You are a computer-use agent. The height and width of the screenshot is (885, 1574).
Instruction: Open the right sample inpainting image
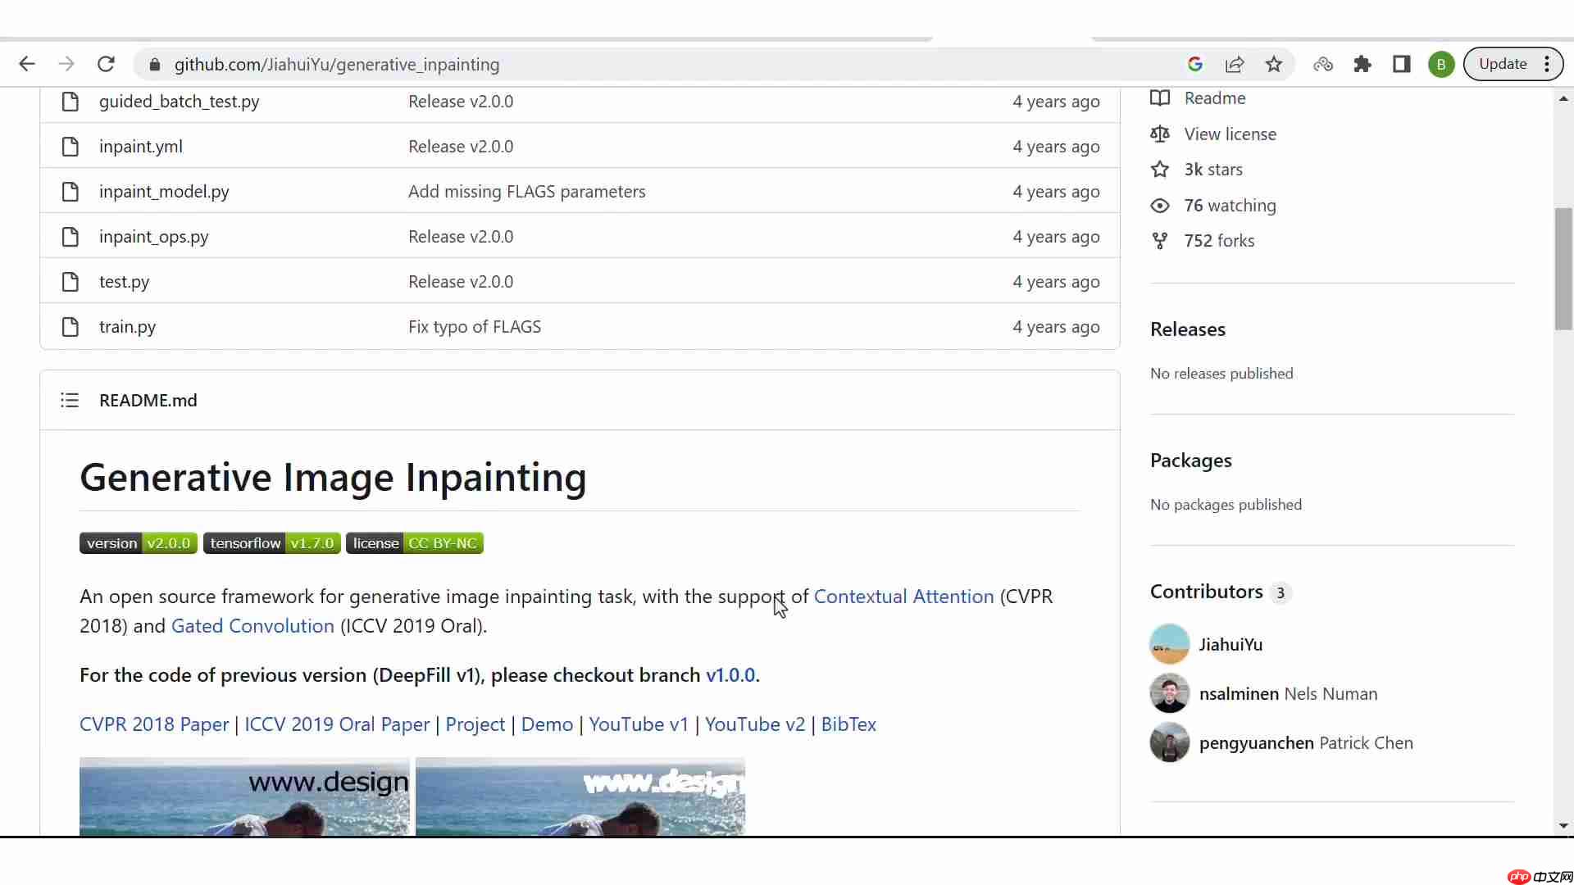[580, 796]
